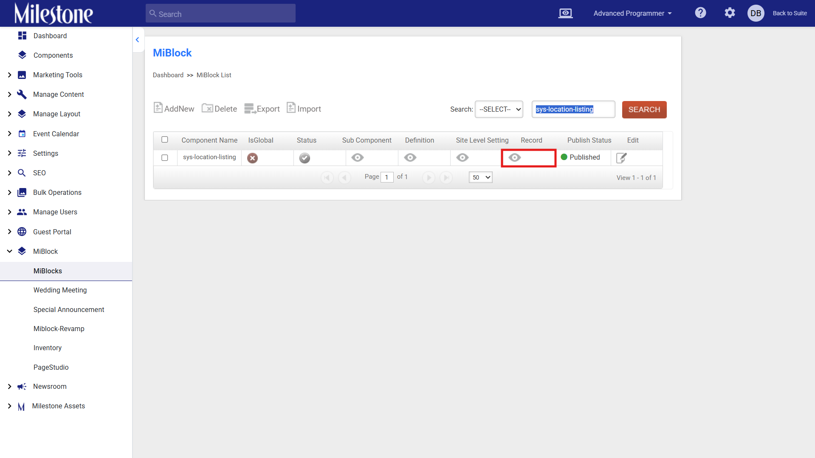Image resolution: width=815 pixels, height=458 pixels.
Task: Expand the Manage Layout section
Action: 9,114
